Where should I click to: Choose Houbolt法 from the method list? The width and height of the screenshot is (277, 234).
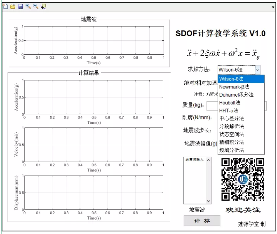(x=241, y=103)
